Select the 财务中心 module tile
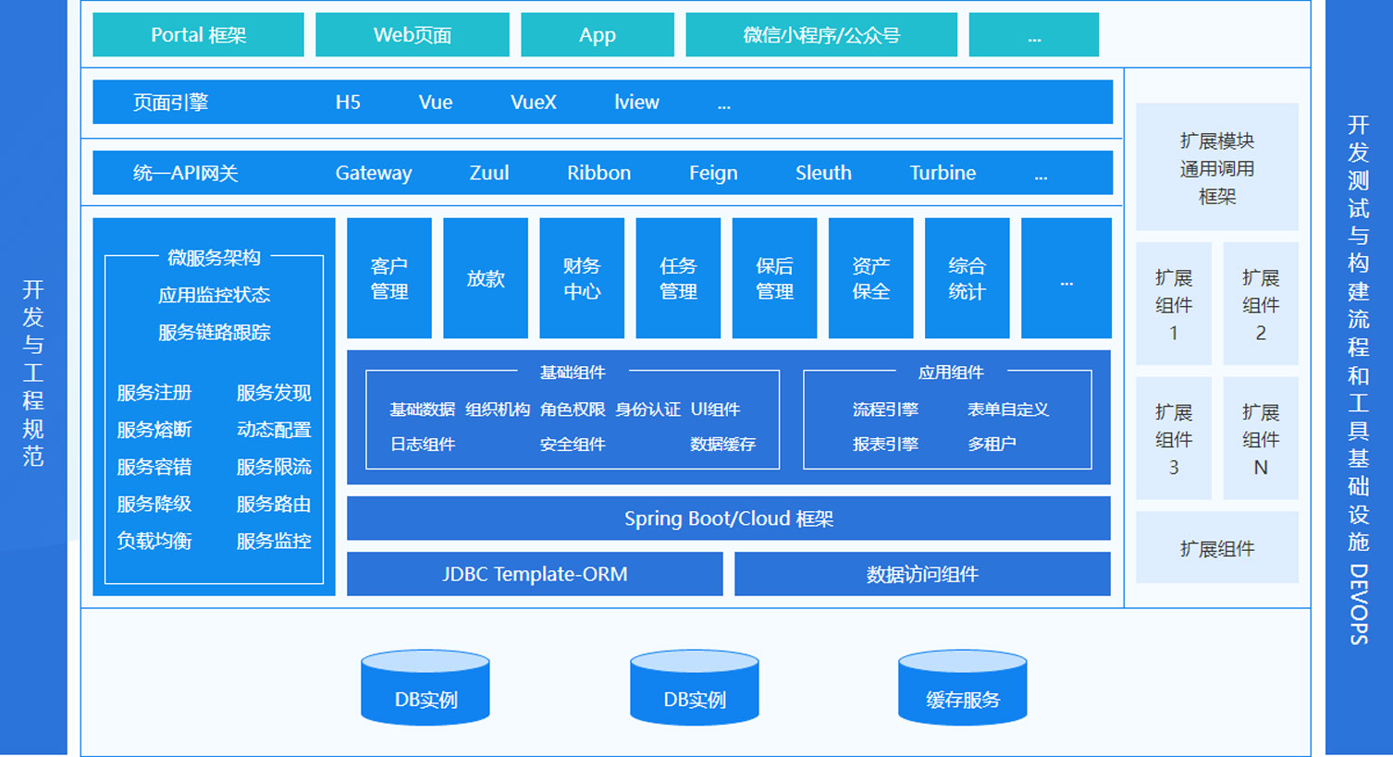The image size is (1393, 757). [x=582, y=278]
